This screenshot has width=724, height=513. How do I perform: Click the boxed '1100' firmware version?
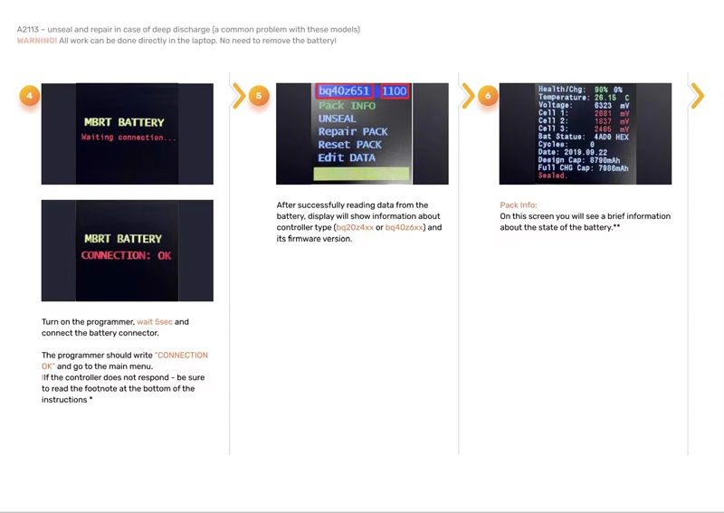click(395, 91)
